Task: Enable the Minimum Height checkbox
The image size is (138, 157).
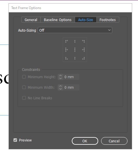Action: pos(24,77)
